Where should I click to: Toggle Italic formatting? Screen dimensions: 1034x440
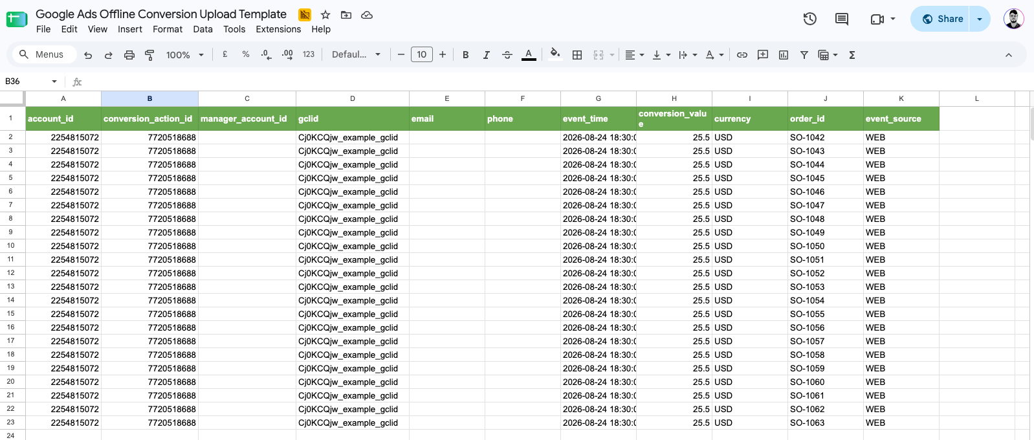[487, 55]
